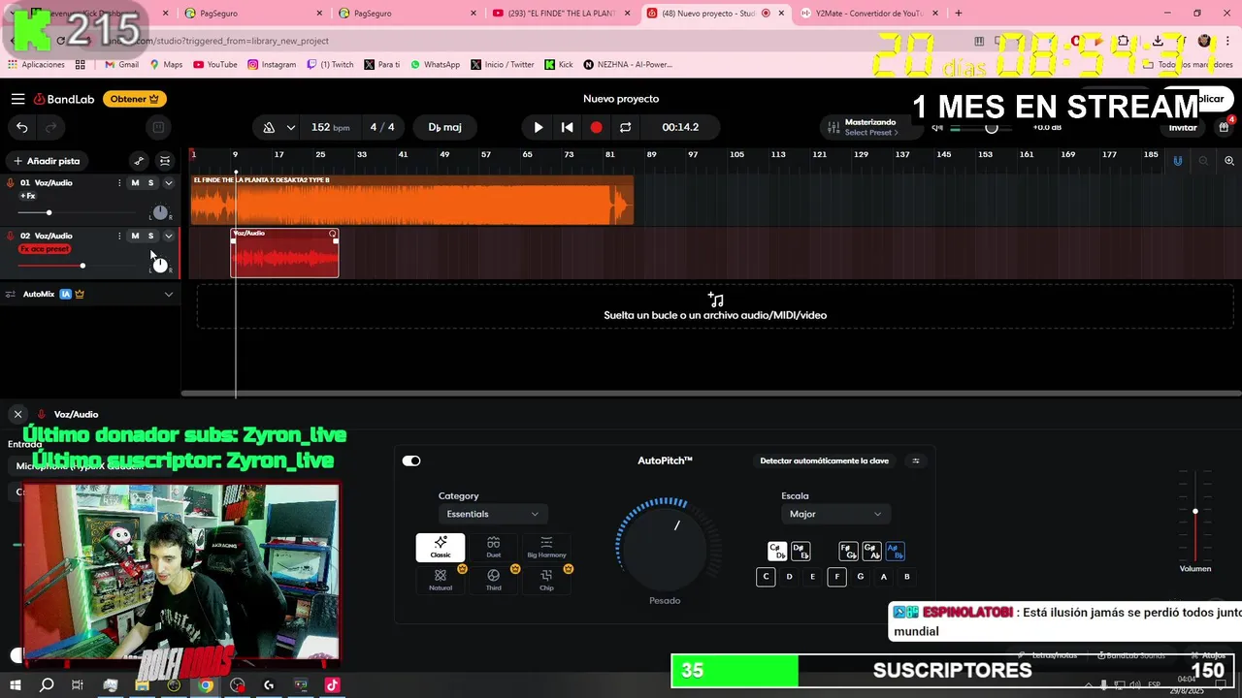This screenshot has width=1242, height=698.
Task: Click the + Fx button on track 01
Action: (28, 196)
